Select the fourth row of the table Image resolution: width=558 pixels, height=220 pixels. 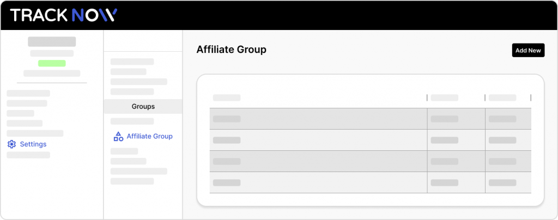371,182
